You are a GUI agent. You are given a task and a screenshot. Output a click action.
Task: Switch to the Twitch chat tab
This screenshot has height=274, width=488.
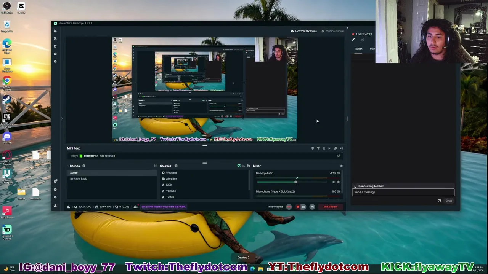click(x=358, y=49)
